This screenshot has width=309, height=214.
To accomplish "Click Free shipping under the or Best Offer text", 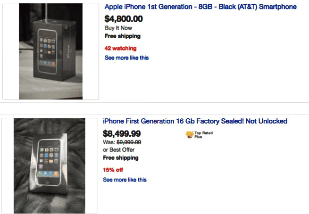I will 120,158.
